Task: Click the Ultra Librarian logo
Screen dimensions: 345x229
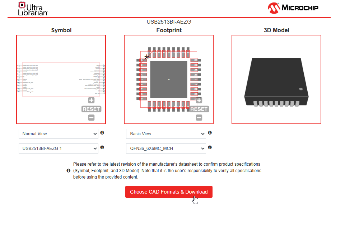Action: (x=33, y=9)
